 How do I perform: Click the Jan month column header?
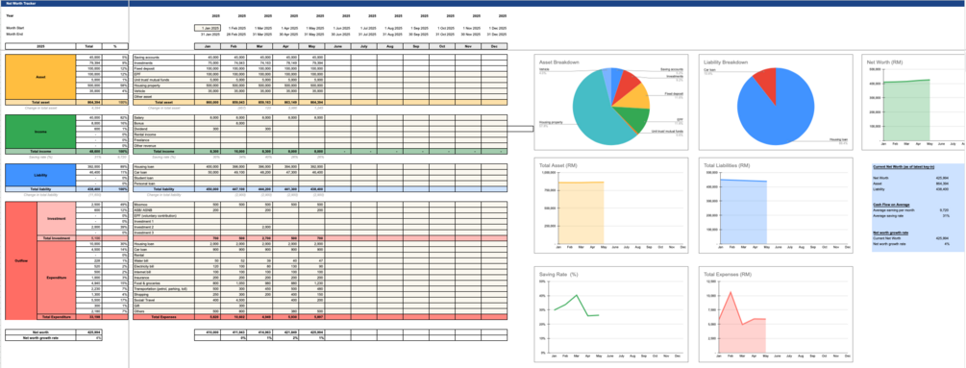pyautogui.click(x=207, y=46)
